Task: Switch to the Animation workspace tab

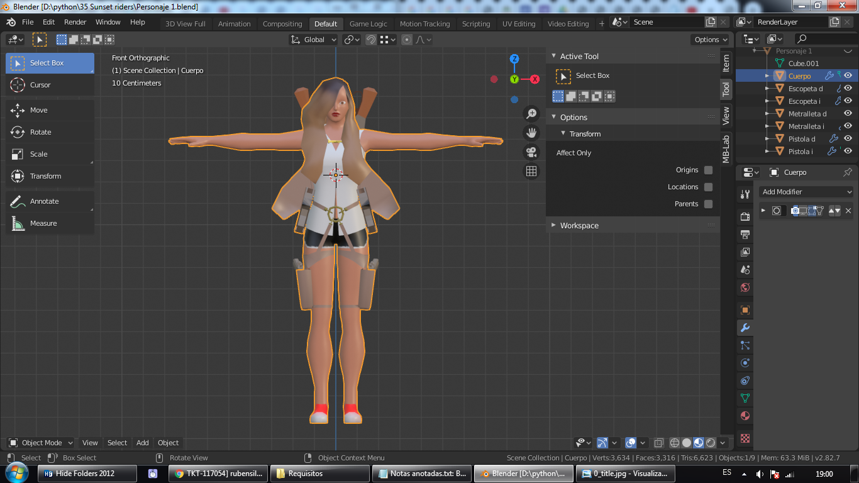Action: pos(235,24)
